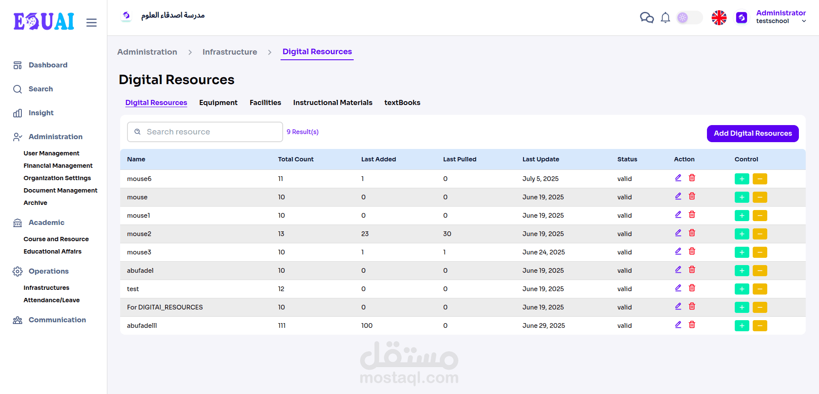Decrease count for test resource
Viewport: 819px width, 394px height.
pyautogui.click(x=760, y=289)
